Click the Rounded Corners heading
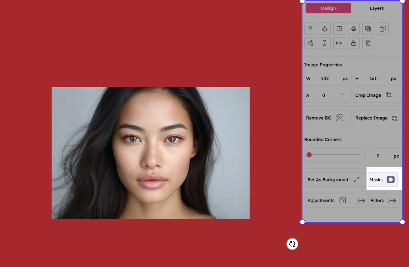 click(323, 140)
